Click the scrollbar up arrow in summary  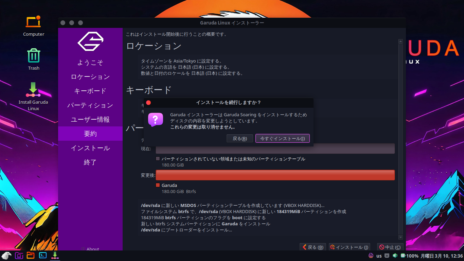[400, 41]
